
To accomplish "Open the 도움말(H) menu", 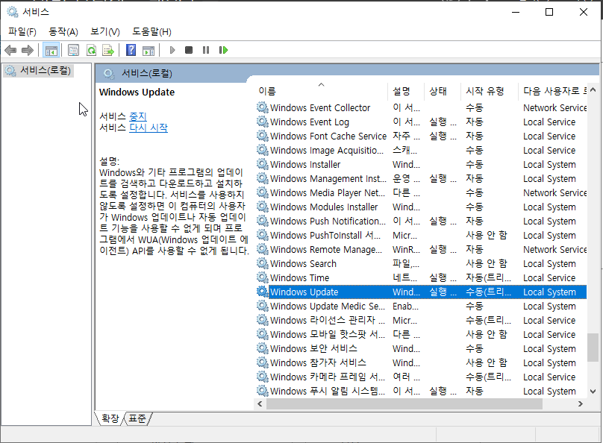I will pos(152,32).
